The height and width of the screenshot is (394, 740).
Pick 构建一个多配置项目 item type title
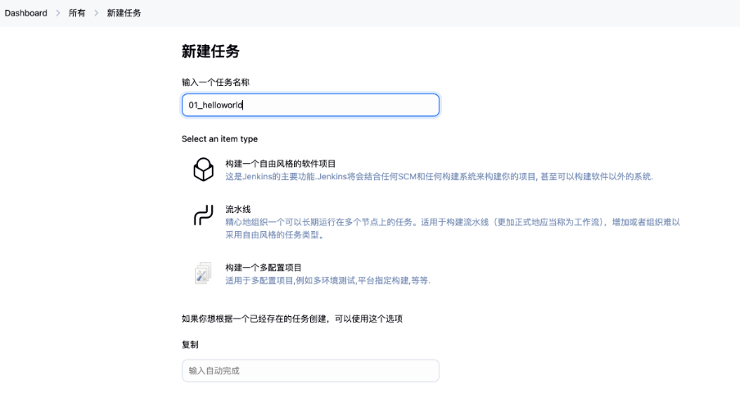pos(264,268)
